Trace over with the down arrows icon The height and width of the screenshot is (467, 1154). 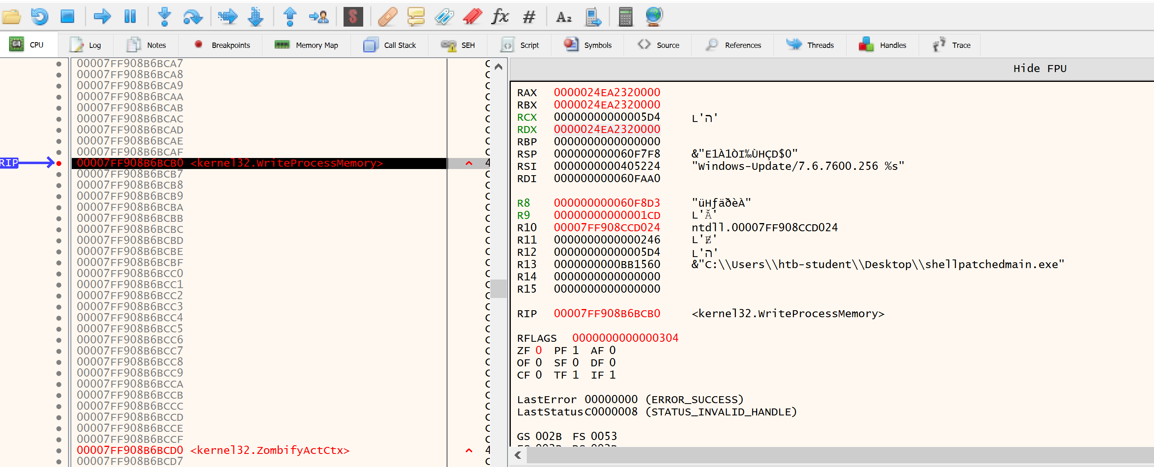pos(256,17)
